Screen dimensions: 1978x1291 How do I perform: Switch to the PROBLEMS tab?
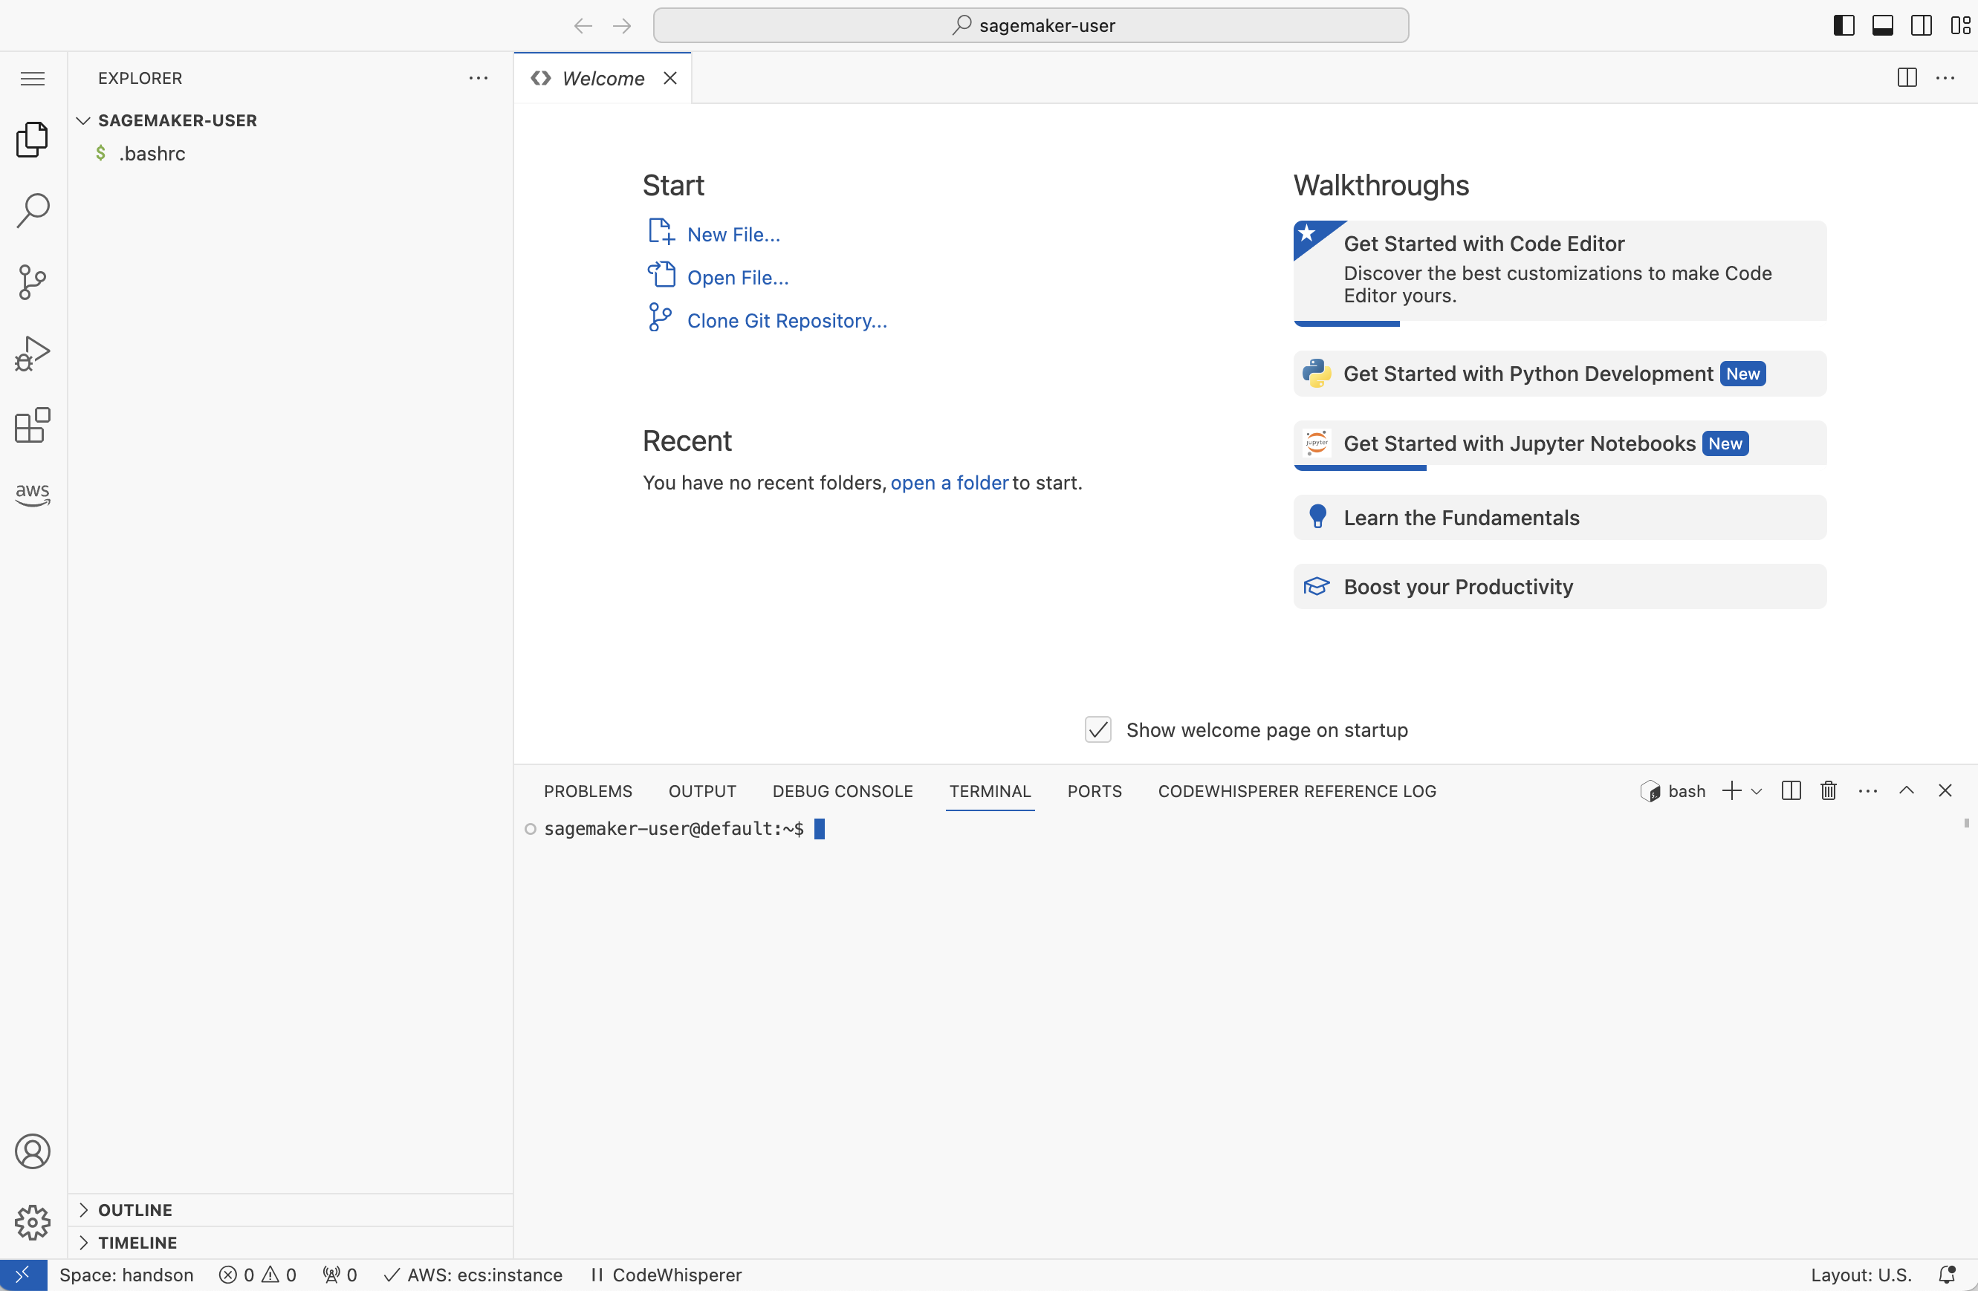(x=588, y=791)
